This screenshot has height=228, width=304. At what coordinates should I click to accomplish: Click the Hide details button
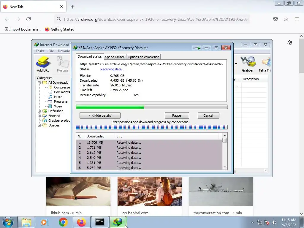(100, 115)
